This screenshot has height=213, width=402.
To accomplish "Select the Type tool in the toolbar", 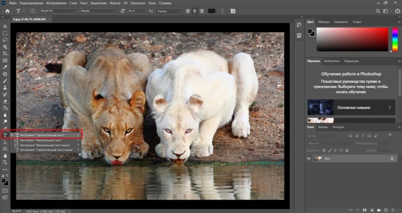I will pyautogui.click(x=5, y=135).
